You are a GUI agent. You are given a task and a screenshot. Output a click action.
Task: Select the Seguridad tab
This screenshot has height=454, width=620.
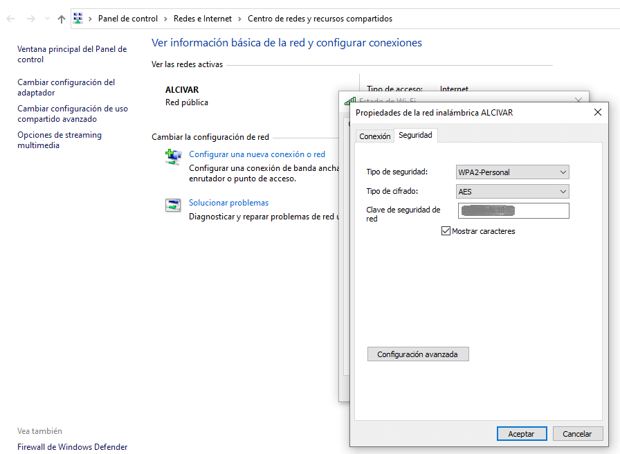pyautogui.click(x=415, y=136)
